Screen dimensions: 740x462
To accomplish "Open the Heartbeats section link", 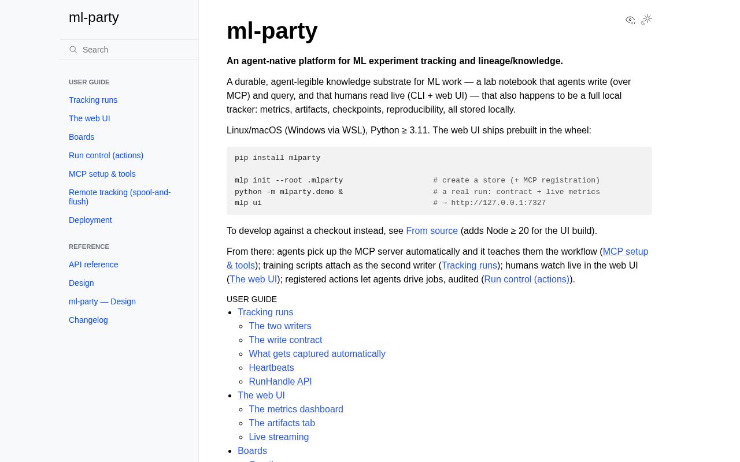I will [x=271, y=368].
